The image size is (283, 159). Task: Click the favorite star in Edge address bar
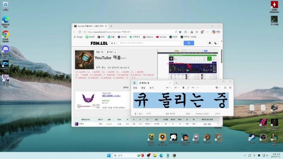180,32
